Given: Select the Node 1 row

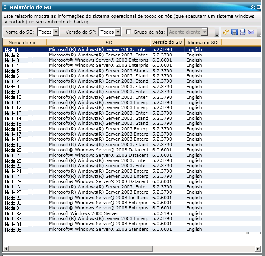Looking at the screenshot, I should tap(132, 50).
